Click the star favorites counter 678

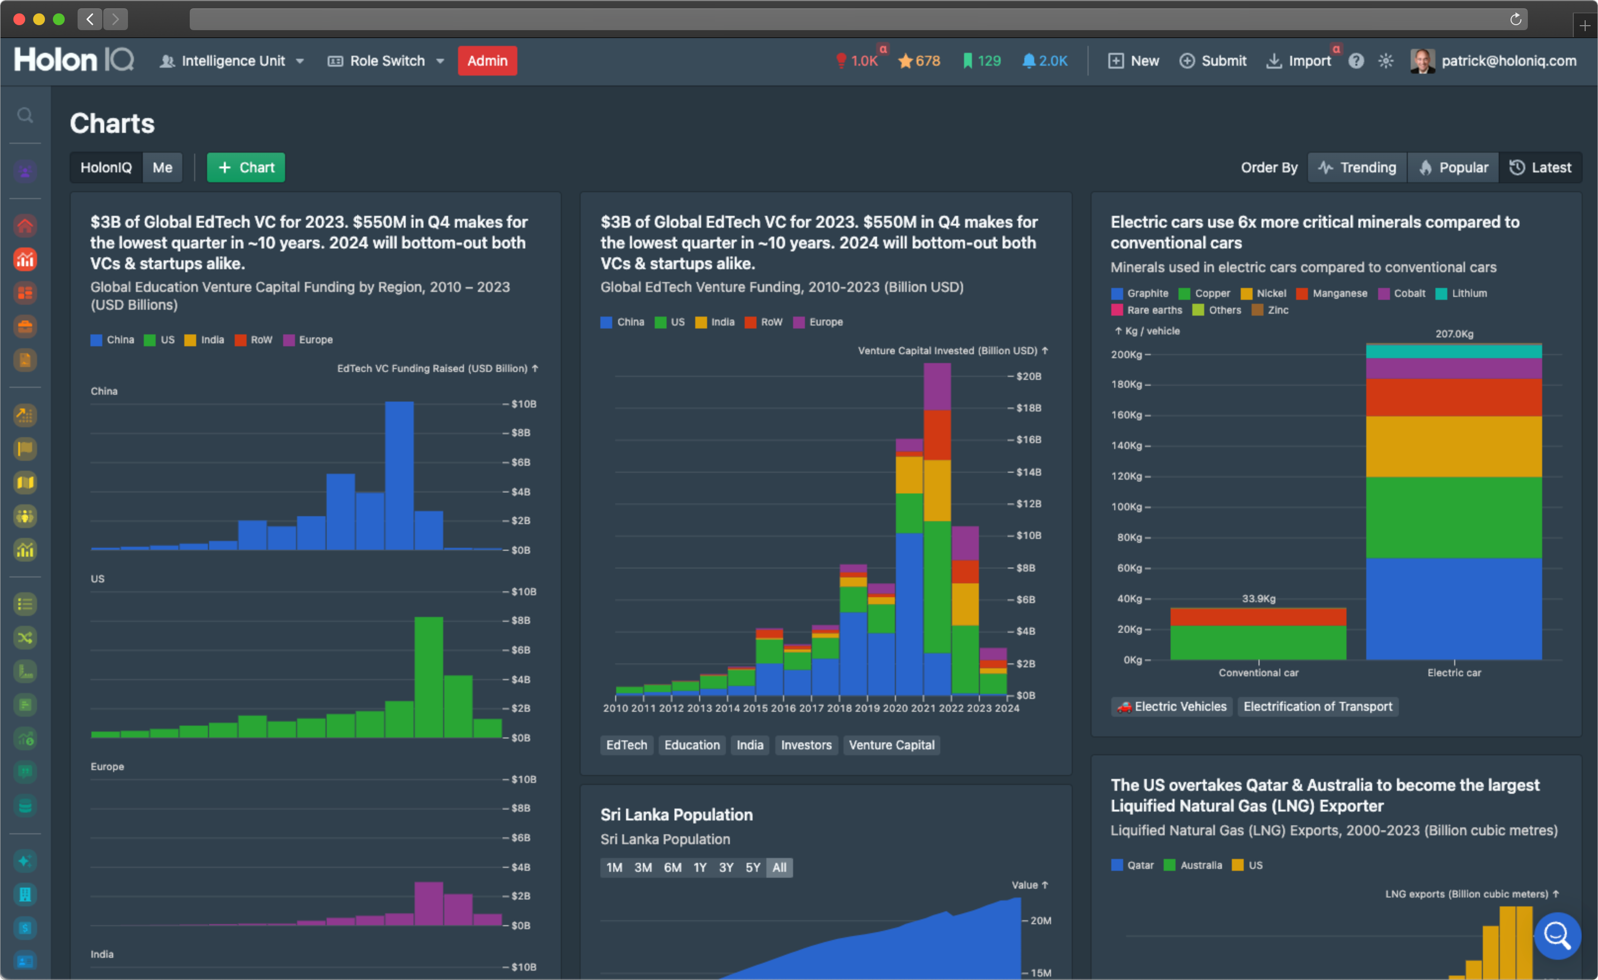point(919,61)
